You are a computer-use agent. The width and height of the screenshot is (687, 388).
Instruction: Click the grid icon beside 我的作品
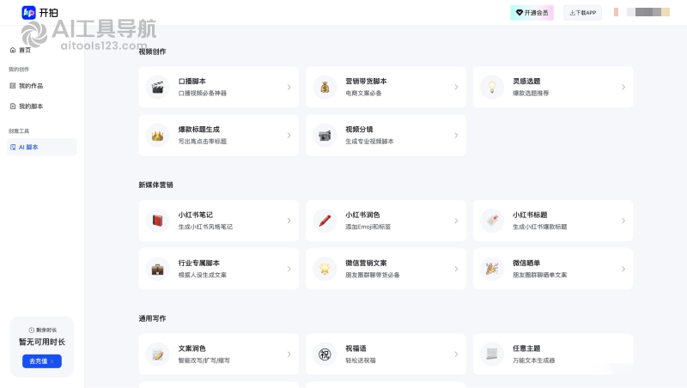pyautogui.click(x=13, y=86)
